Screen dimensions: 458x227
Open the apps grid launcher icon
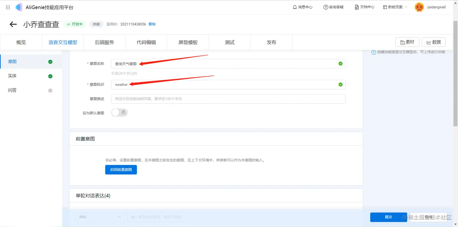coord(8,7)
